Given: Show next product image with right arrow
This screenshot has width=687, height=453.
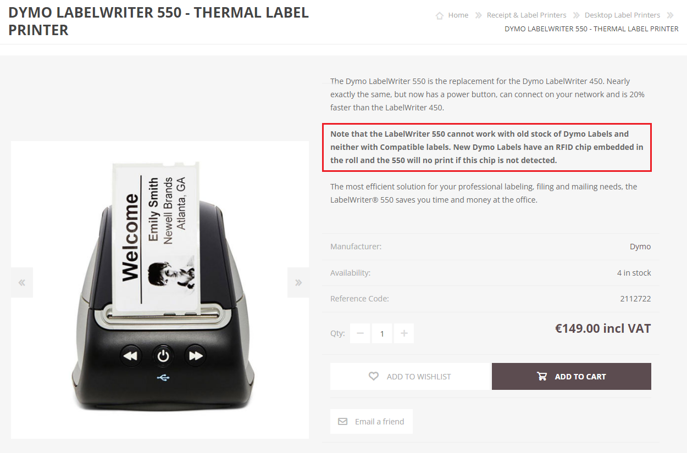Looking at the screenshot, I should tap(298, 282).
